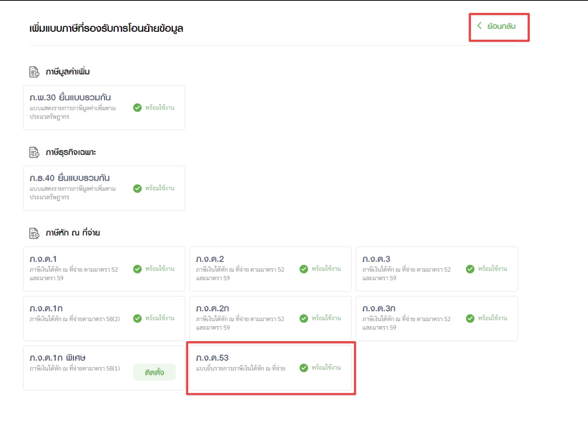Click the ภาษีธุรกิจเฉพาะ section document icon
This screenshot has width=588, height=429.
tap(34, 152)
